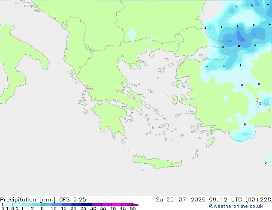Click the 1 to 2 legend swatch
Viewport: 272px width, 210px height.
27,204
